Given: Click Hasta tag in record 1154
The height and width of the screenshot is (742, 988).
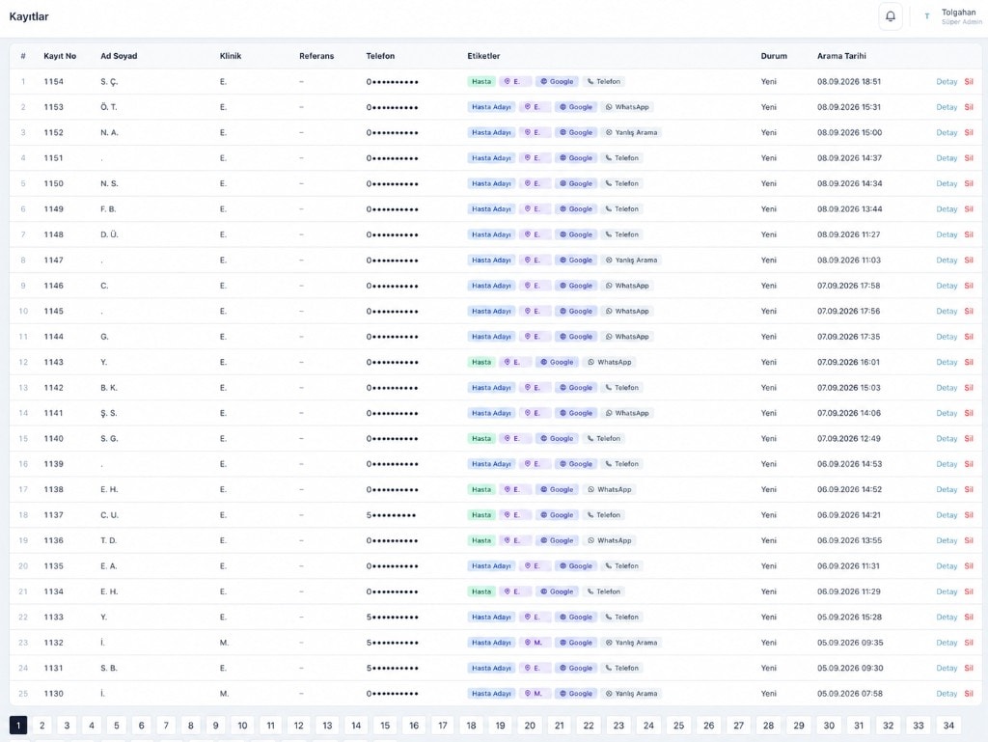Looking at the screenshot, I should (481, 81).
